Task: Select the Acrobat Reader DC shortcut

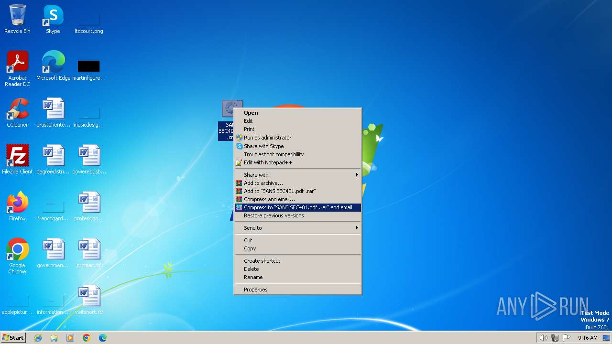Action: (x=17, y=69)
